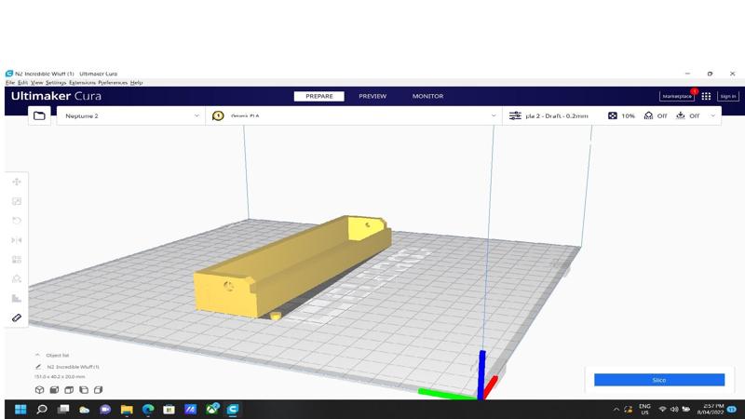The image size is (745, 419).
Task: Select N2 Incredible Wluff (1) in object list
Action: click(x=73, y=367)
